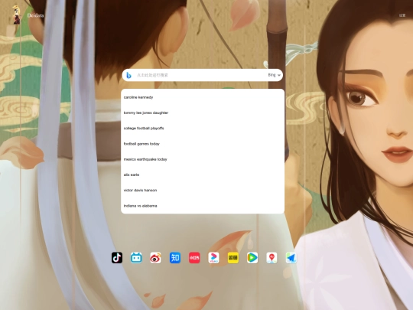Click into the search input field
This screenshot has height=310, width=413.
tap(200, 75)
